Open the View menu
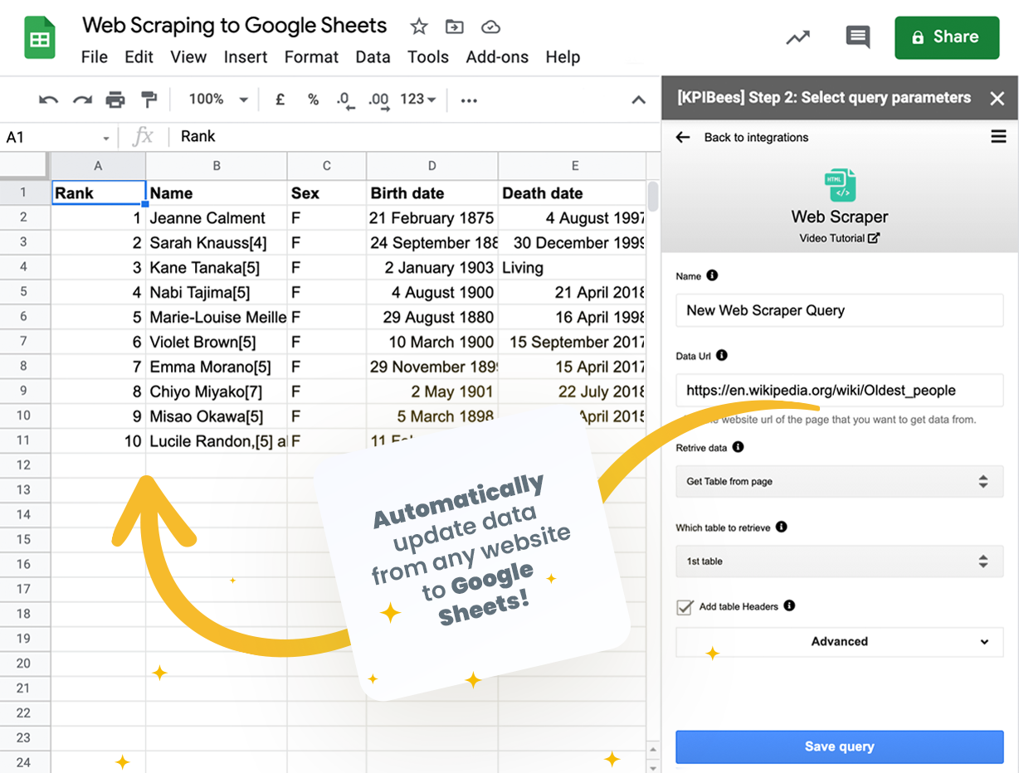This screenshot has height=773, width=1019. pos(188,57)
